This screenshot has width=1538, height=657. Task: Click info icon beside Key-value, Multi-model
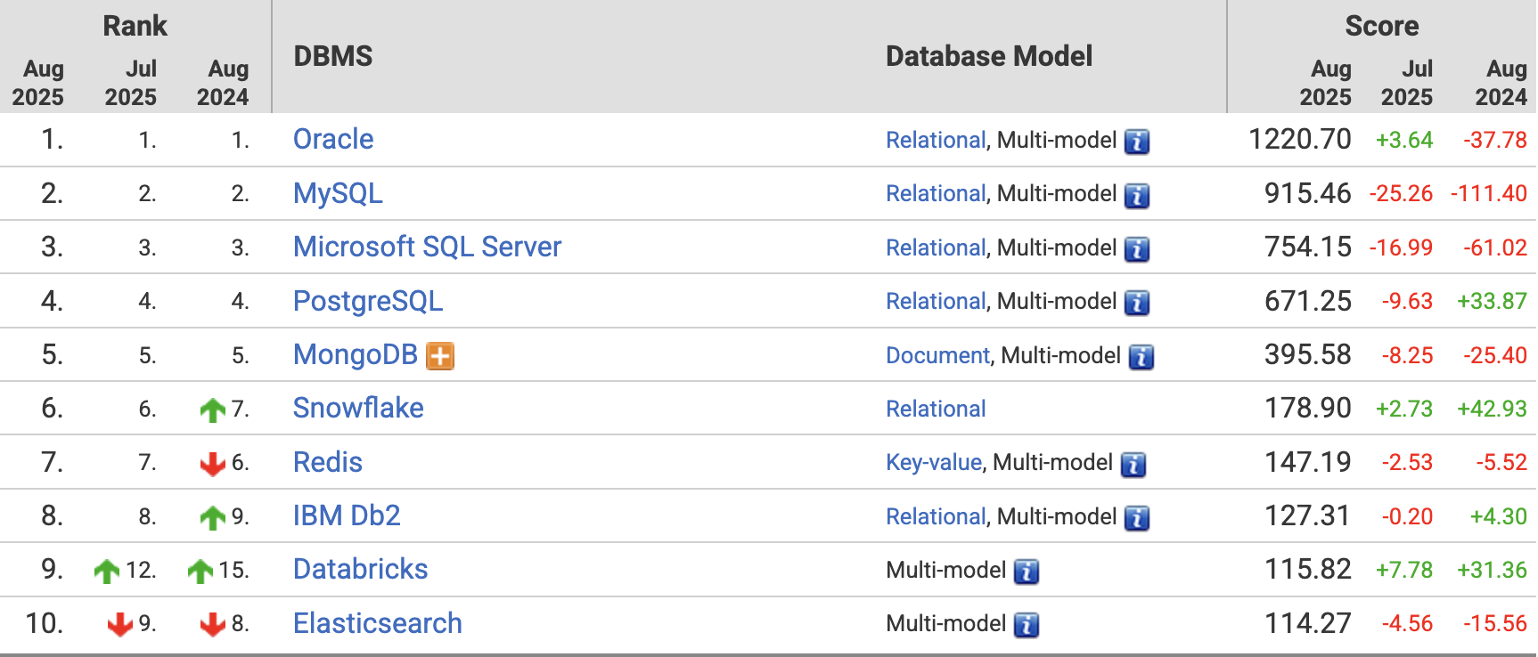1133,464
